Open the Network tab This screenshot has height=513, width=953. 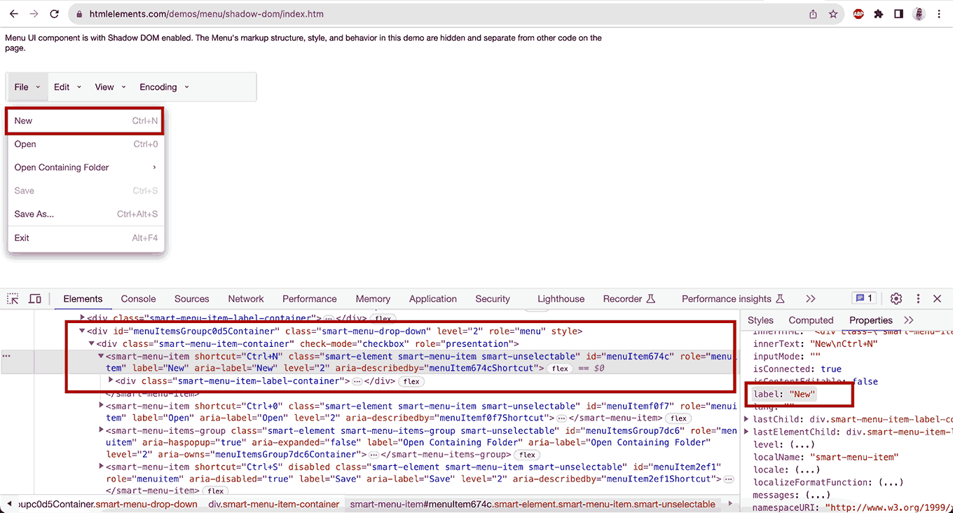click(x=246, y=299)
